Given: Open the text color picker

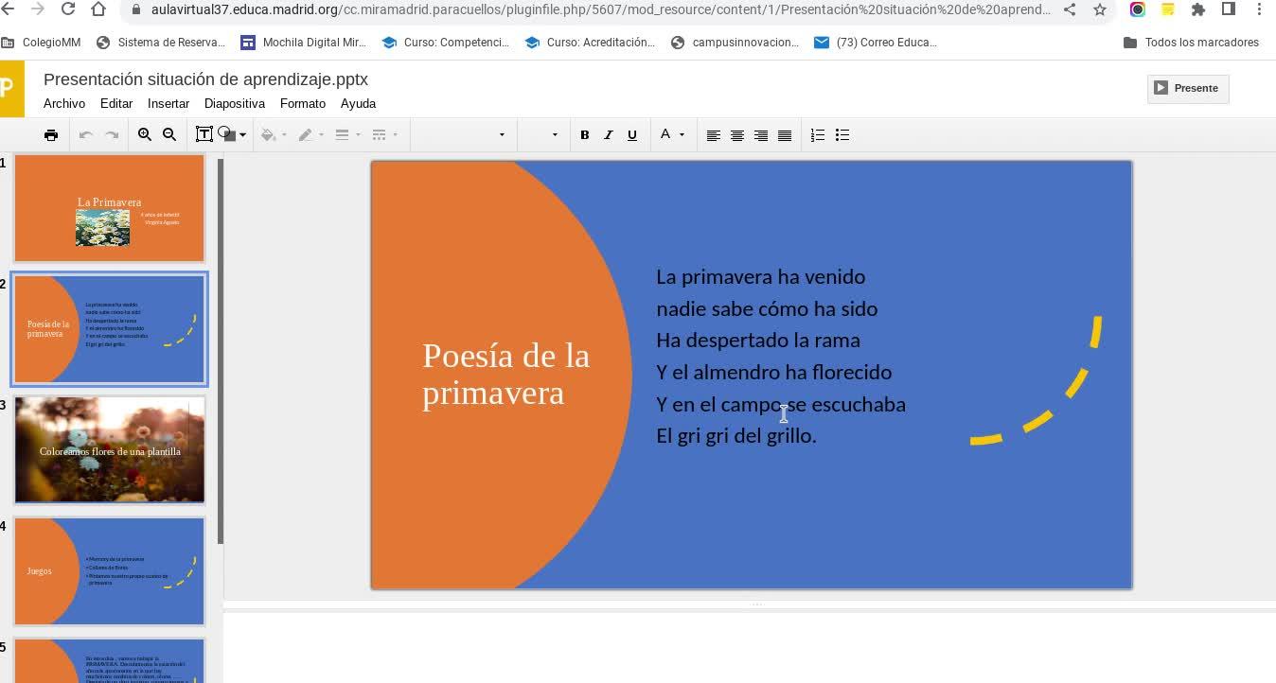Looking at the screenshot, I should [x=671, y=135].
